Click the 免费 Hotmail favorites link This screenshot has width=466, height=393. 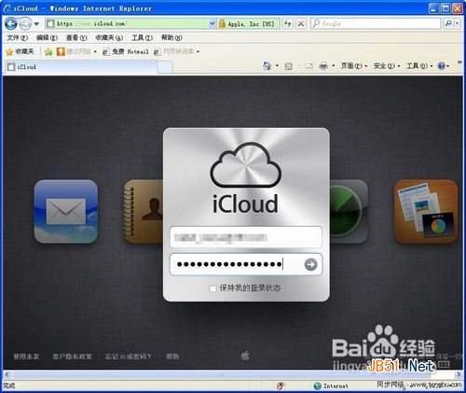[x=126, y=51]
